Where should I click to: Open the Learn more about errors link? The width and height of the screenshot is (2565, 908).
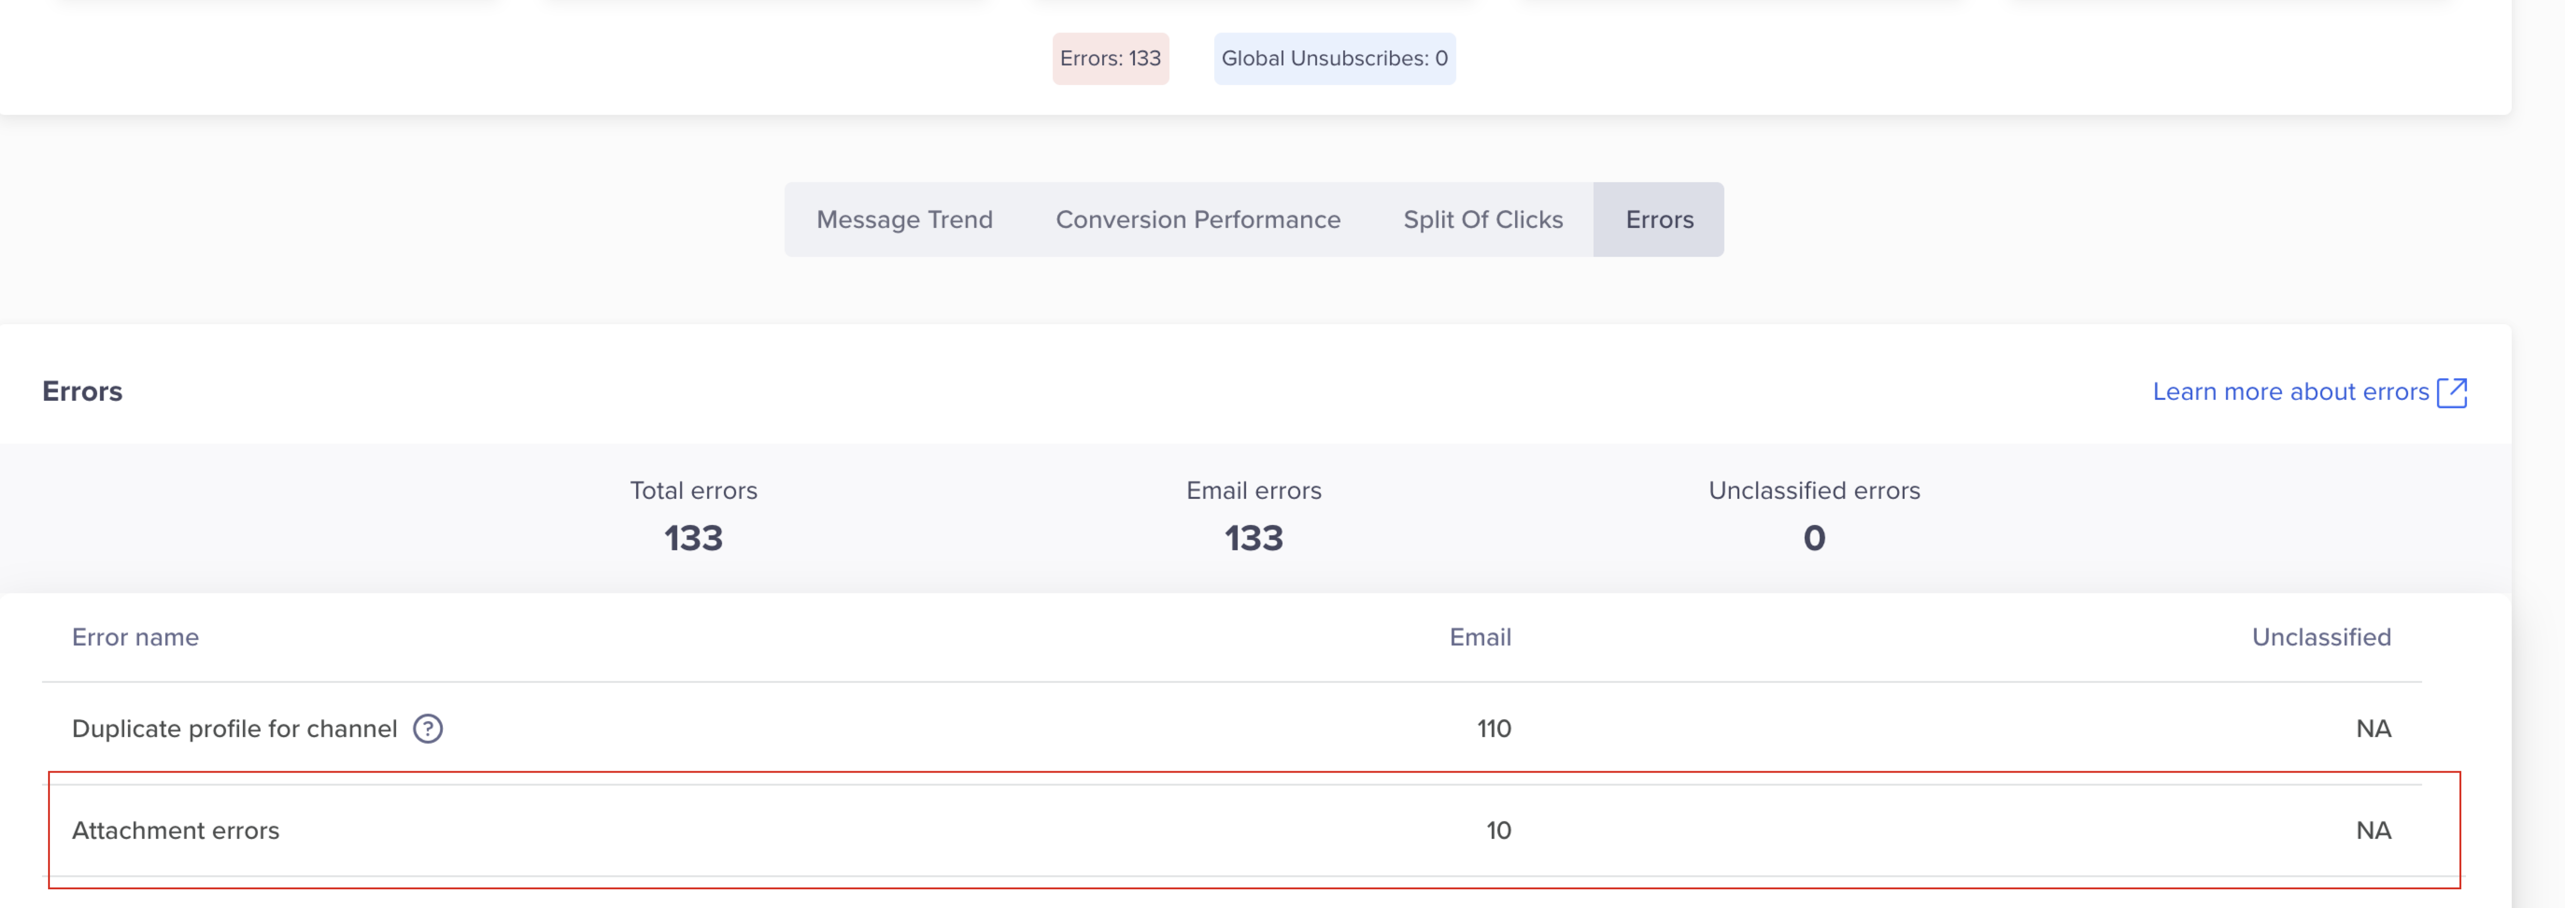click(2290, 390)
